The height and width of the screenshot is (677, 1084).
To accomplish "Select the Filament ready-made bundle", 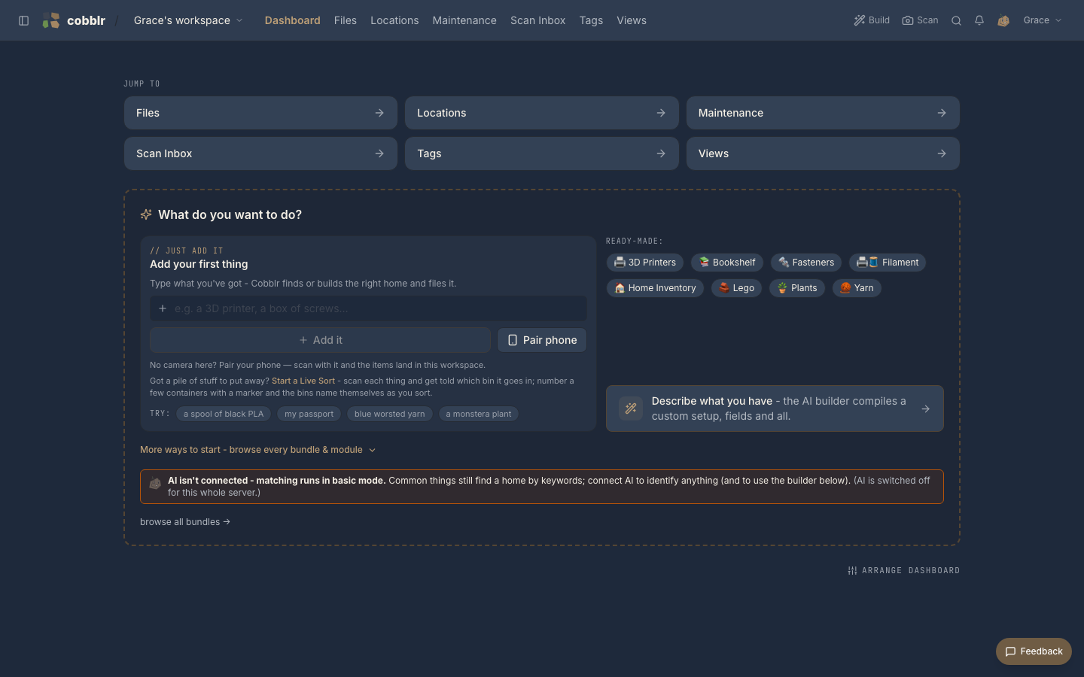I will pyautogui.click(x=888, y=263).
